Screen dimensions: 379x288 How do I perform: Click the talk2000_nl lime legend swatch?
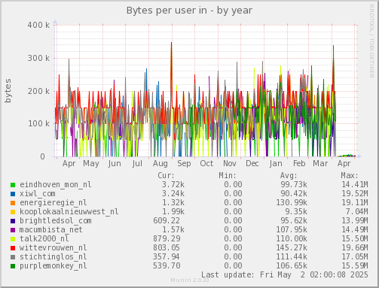[x=13, y=239]
